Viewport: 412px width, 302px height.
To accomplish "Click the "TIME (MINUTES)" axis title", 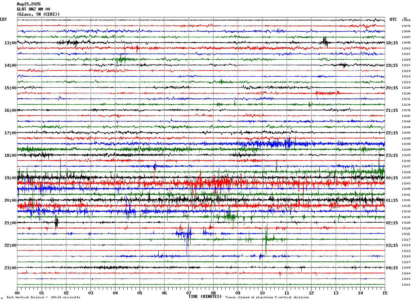I will (x=205, y=297).
